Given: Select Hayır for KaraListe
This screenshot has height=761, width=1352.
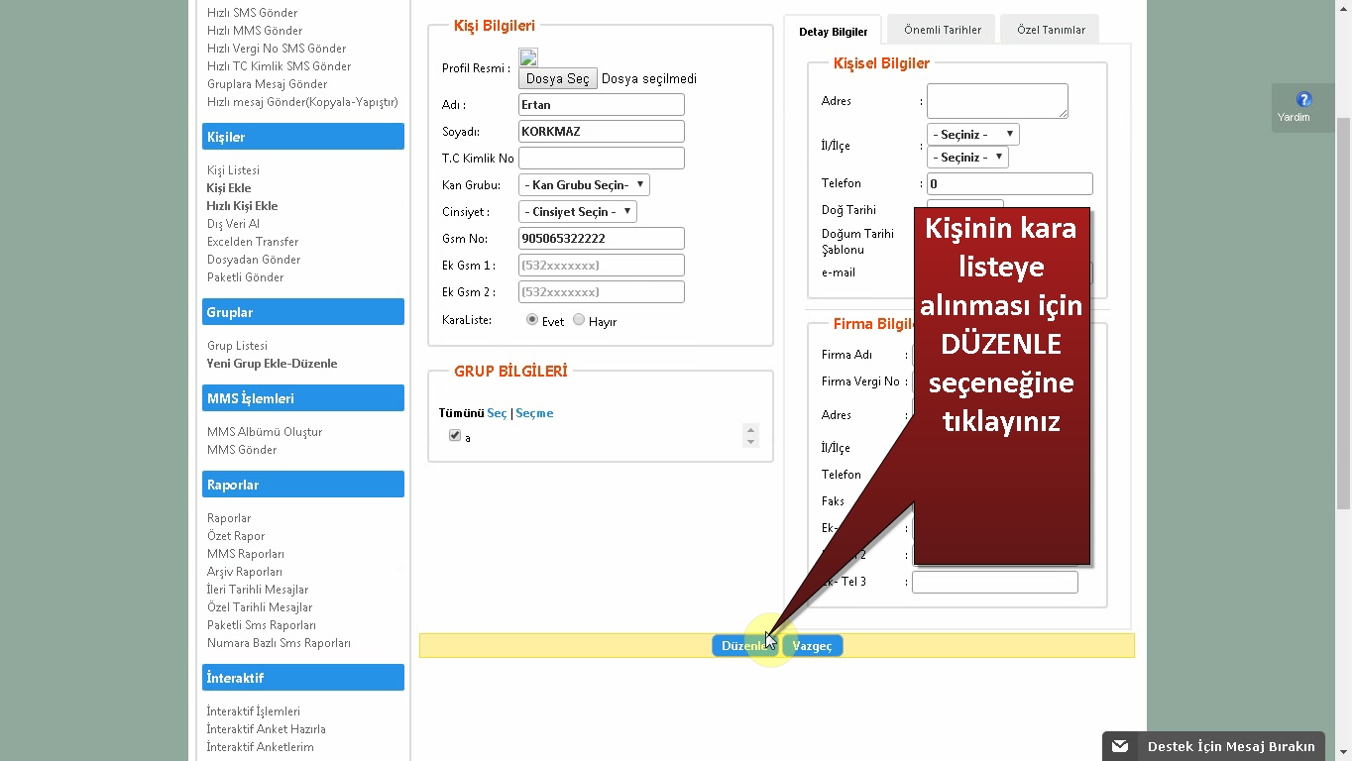Looking at the screenshot, I should pos(579,320).
